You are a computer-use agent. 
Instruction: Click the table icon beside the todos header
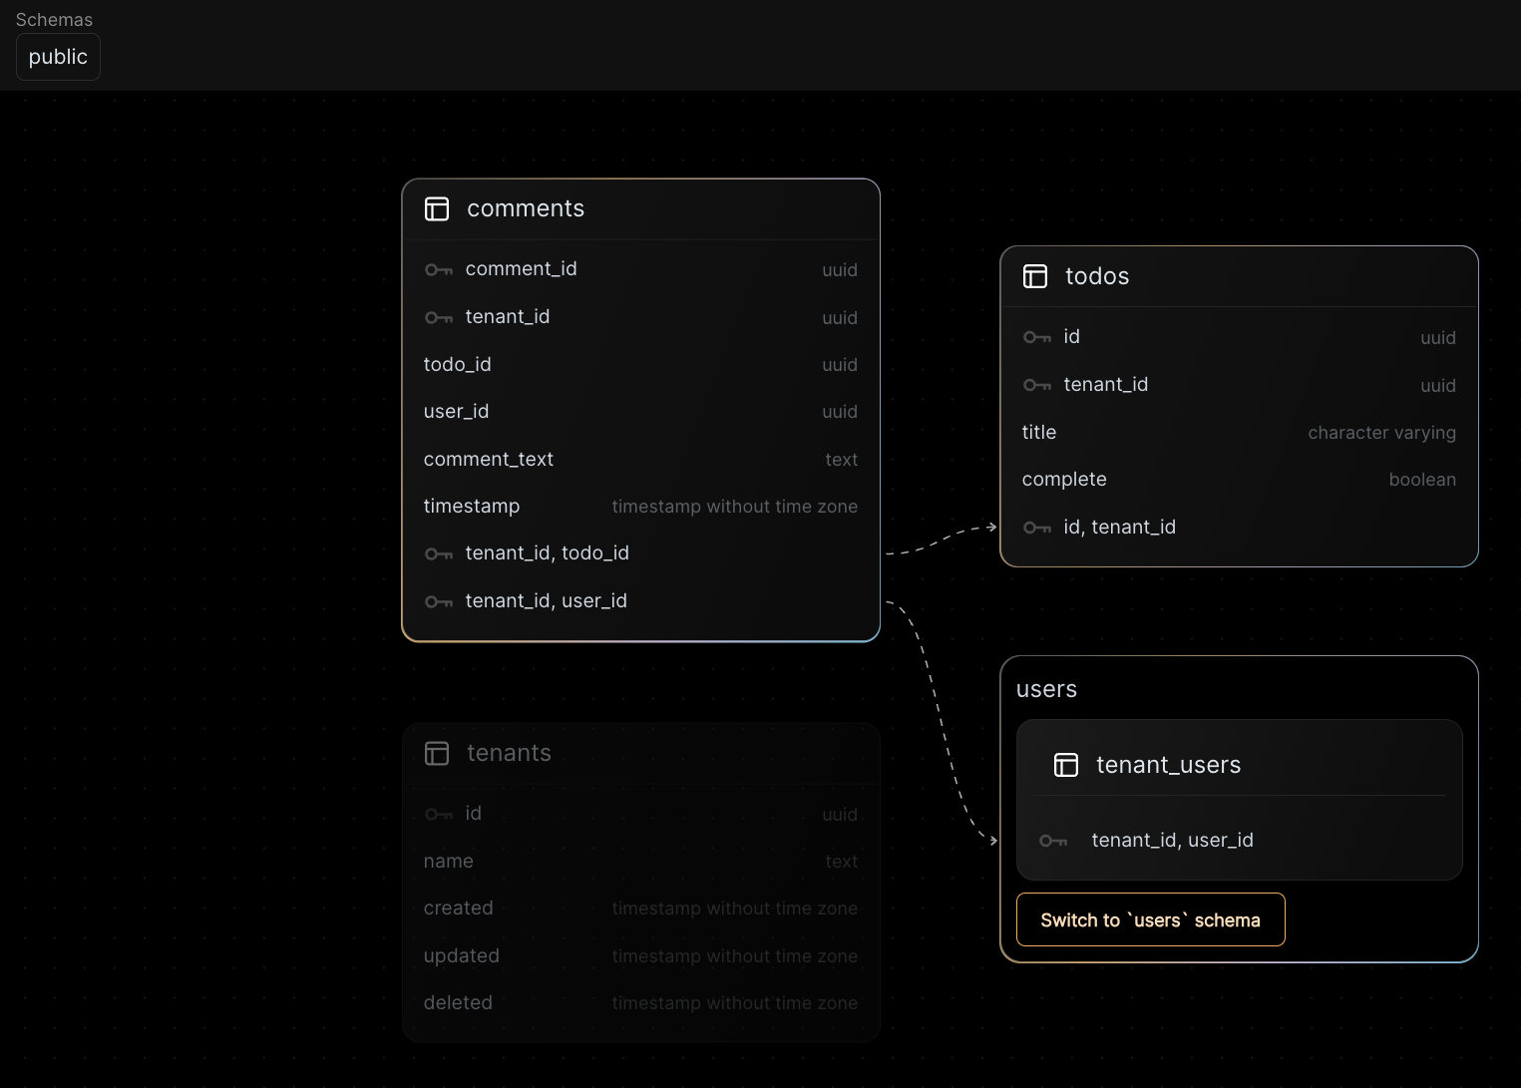coord(1035,276)
